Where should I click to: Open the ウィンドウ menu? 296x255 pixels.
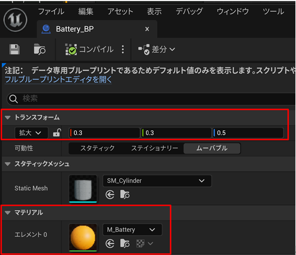click(233, 11)
